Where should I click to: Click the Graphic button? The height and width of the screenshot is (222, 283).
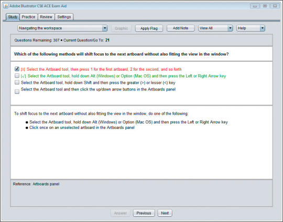(x=121, y=28)
